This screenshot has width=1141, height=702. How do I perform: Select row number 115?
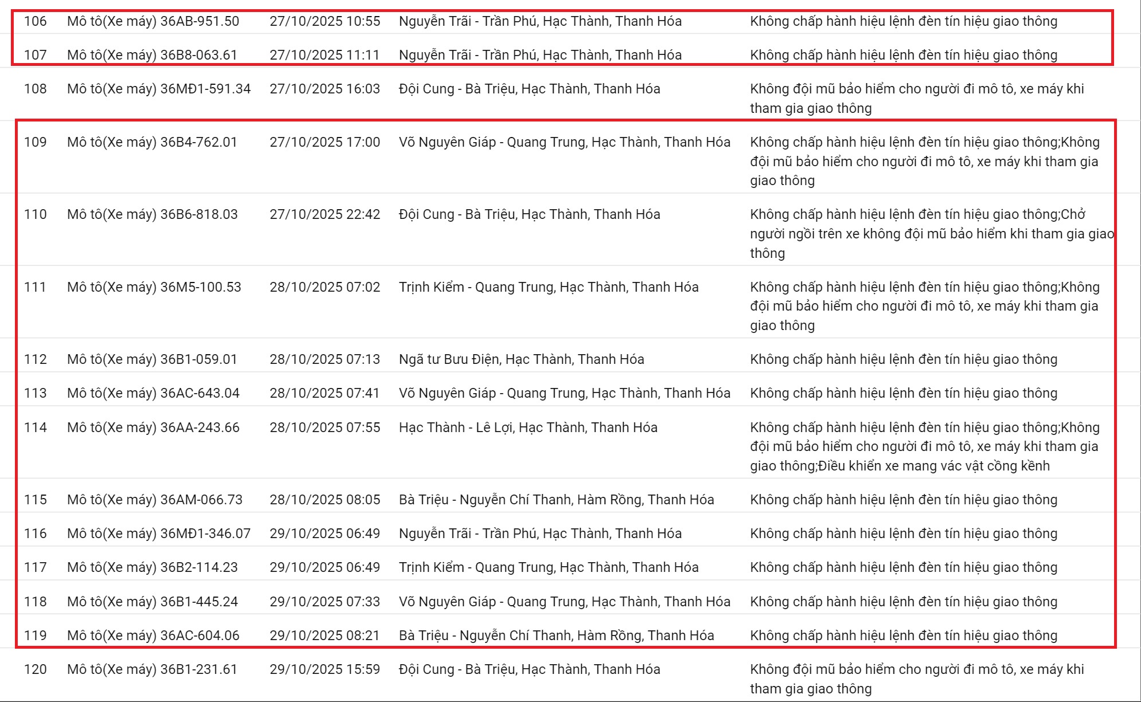[x=35, y=500]
